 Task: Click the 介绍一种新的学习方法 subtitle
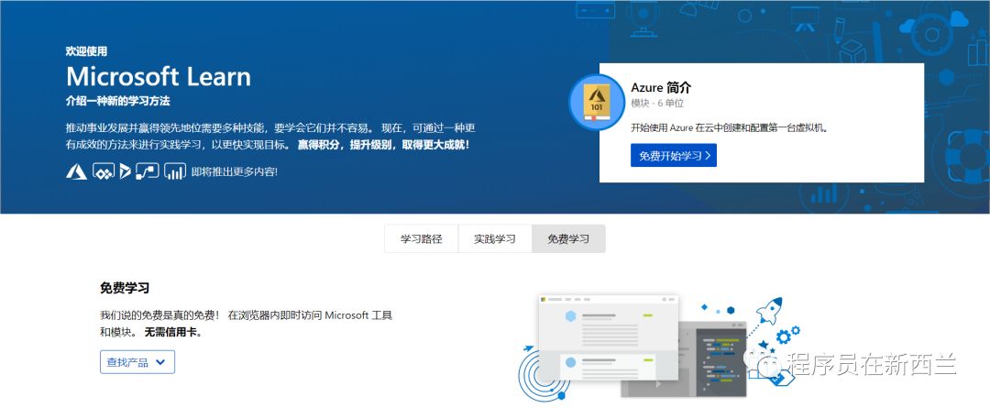point(118,101)
